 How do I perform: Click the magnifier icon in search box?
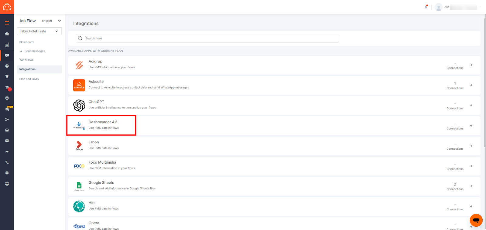tap(80, 38)
